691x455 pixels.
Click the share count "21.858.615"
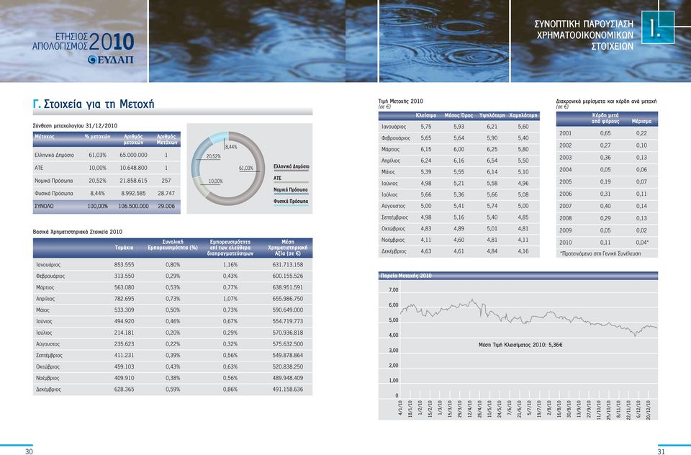coord(134,181)
